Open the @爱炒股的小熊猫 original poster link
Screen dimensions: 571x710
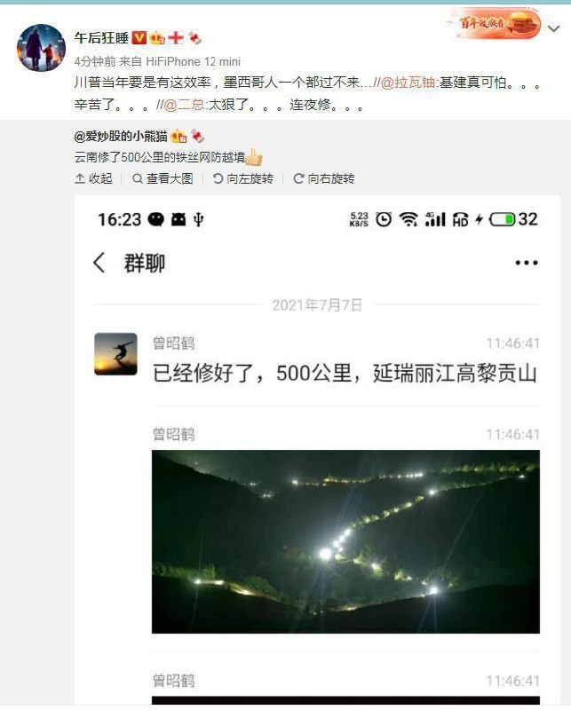121,136
